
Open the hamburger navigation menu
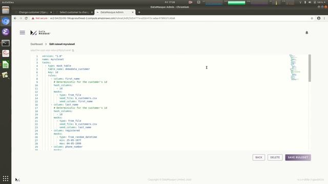point(23,33)
